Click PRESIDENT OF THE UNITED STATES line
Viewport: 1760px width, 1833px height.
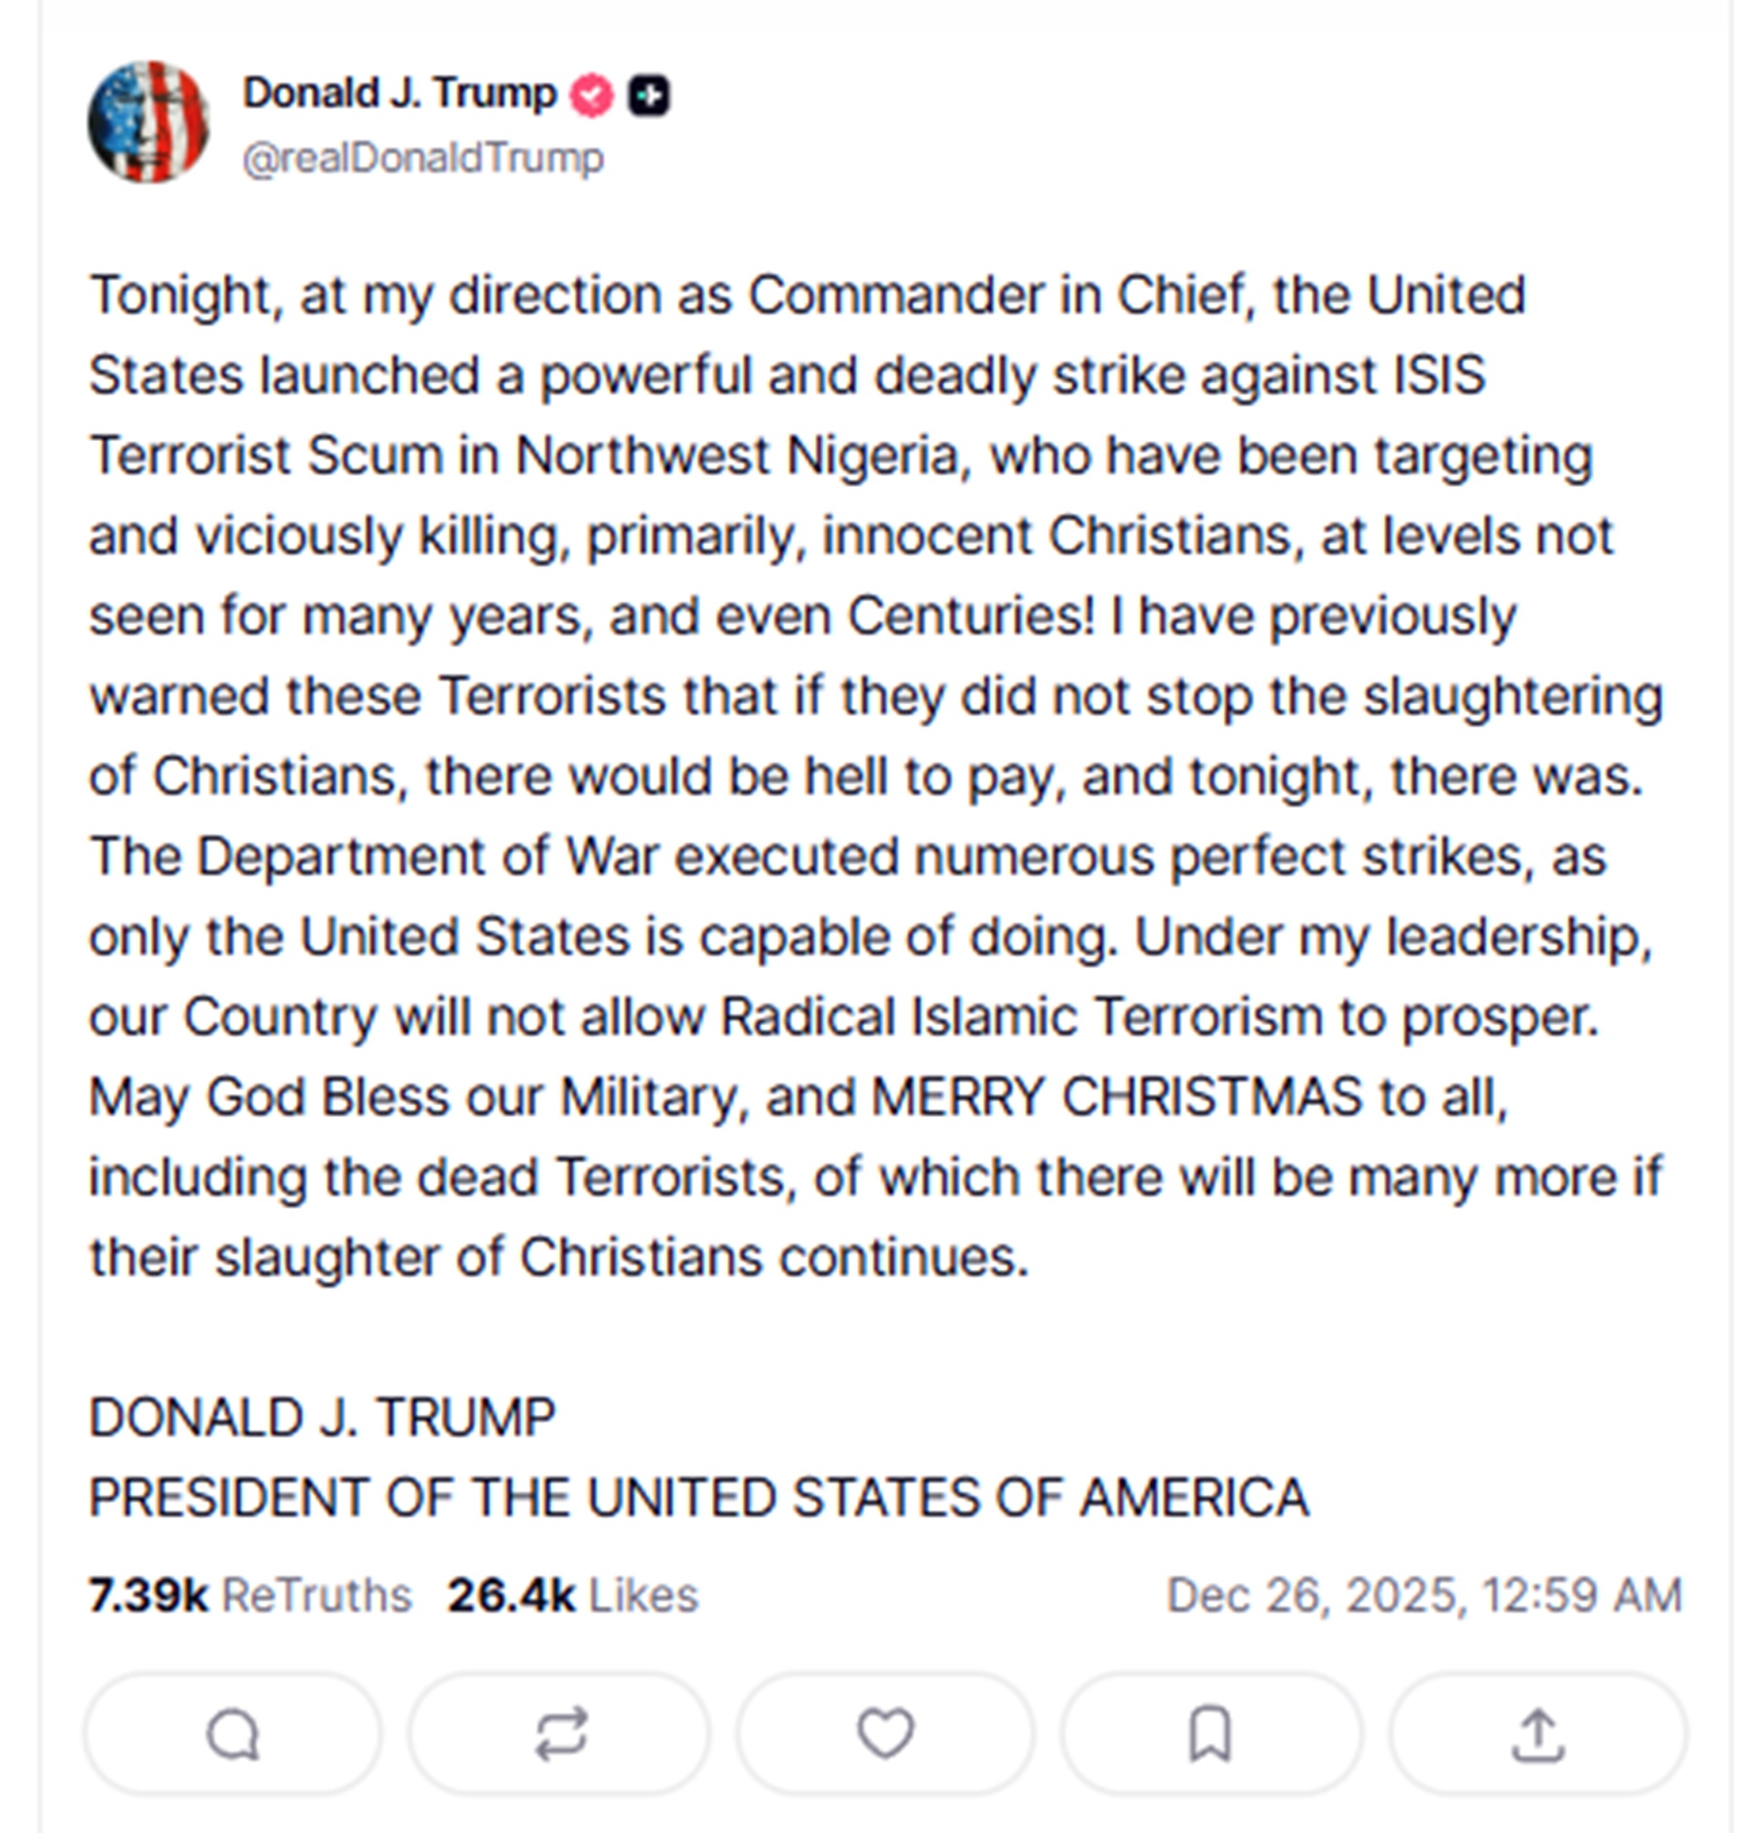(698, 1498)
